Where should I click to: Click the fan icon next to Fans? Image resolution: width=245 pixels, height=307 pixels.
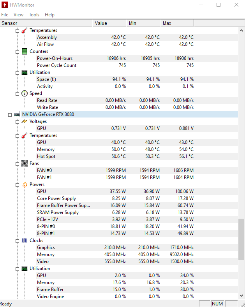pos(25,163)
